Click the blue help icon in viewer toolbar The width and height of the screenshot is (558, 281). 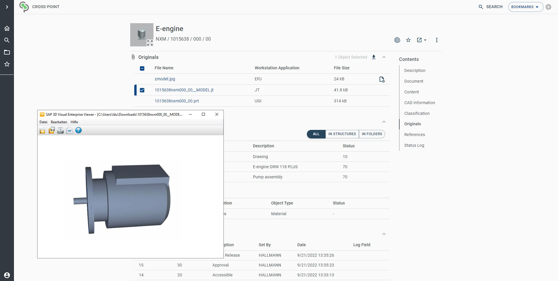click(78, 130)
